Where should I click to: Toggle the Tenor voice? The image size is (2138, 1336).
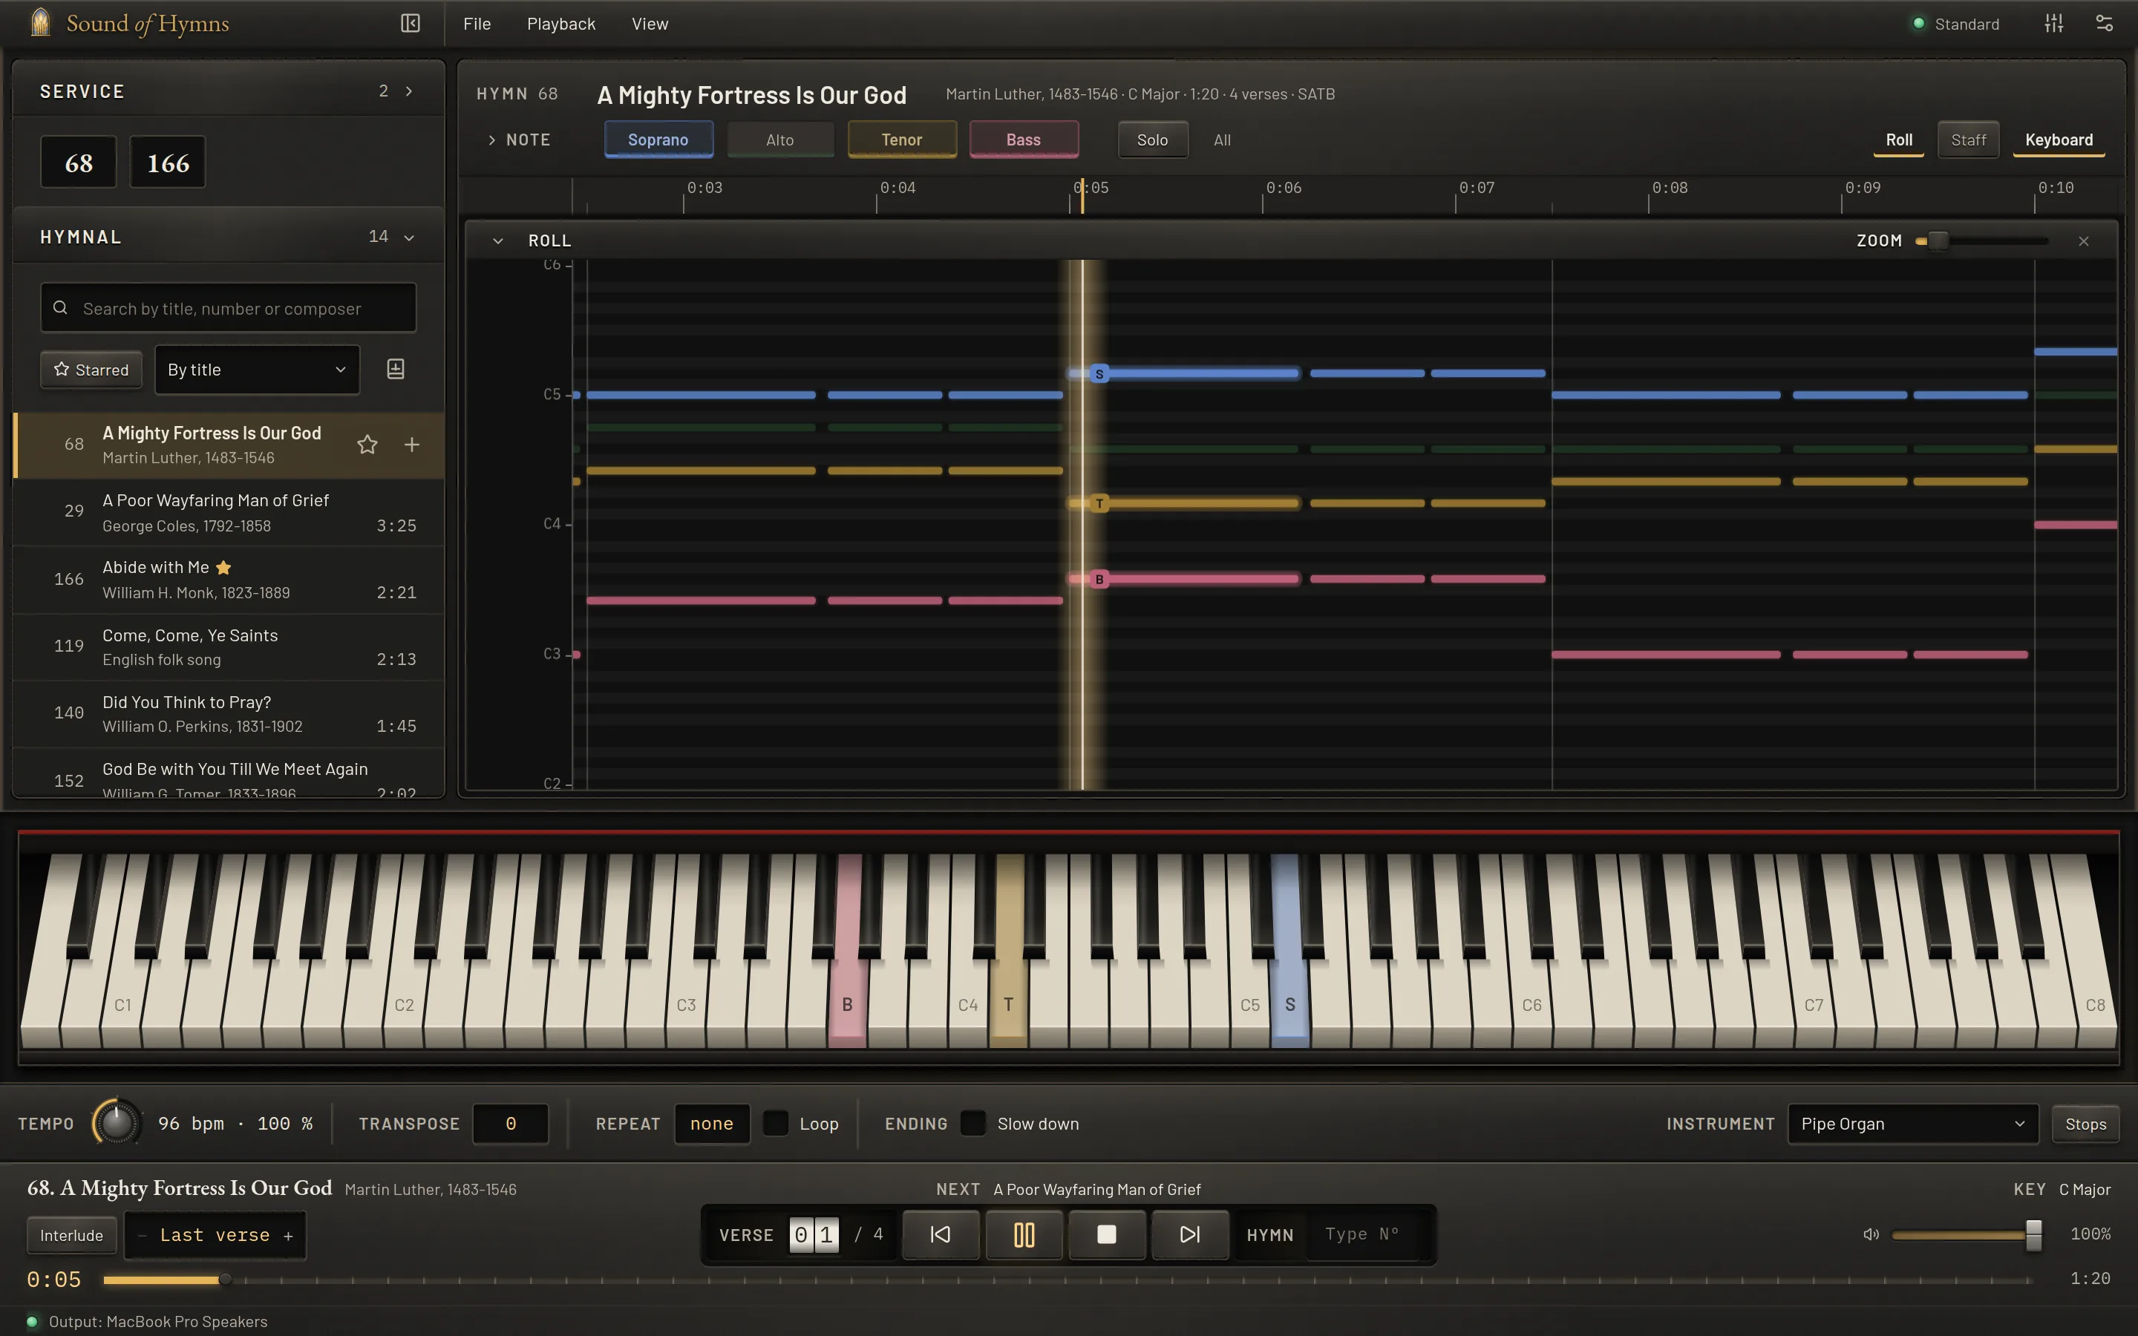pyautogui.click(x=902, y=140)
